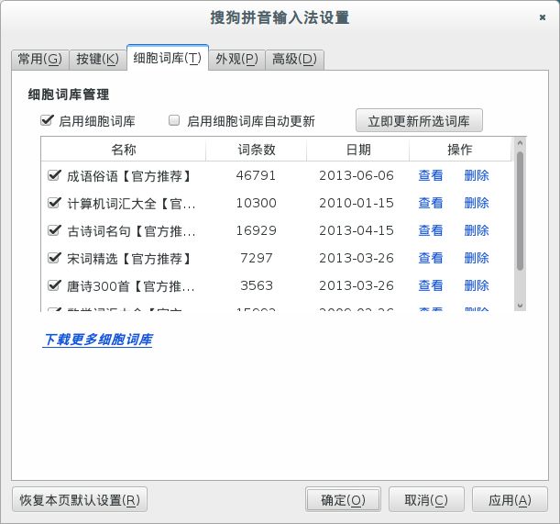
Task: Click 查看 in 古诗词名句 row
Action: pos(431,230)
